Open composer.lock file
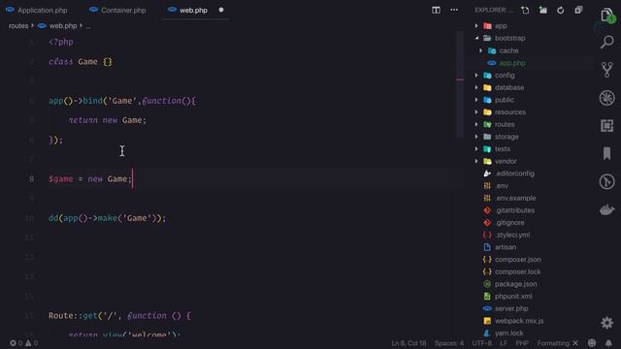The height and width of the screenshot is (349, 621). point(517,271)
